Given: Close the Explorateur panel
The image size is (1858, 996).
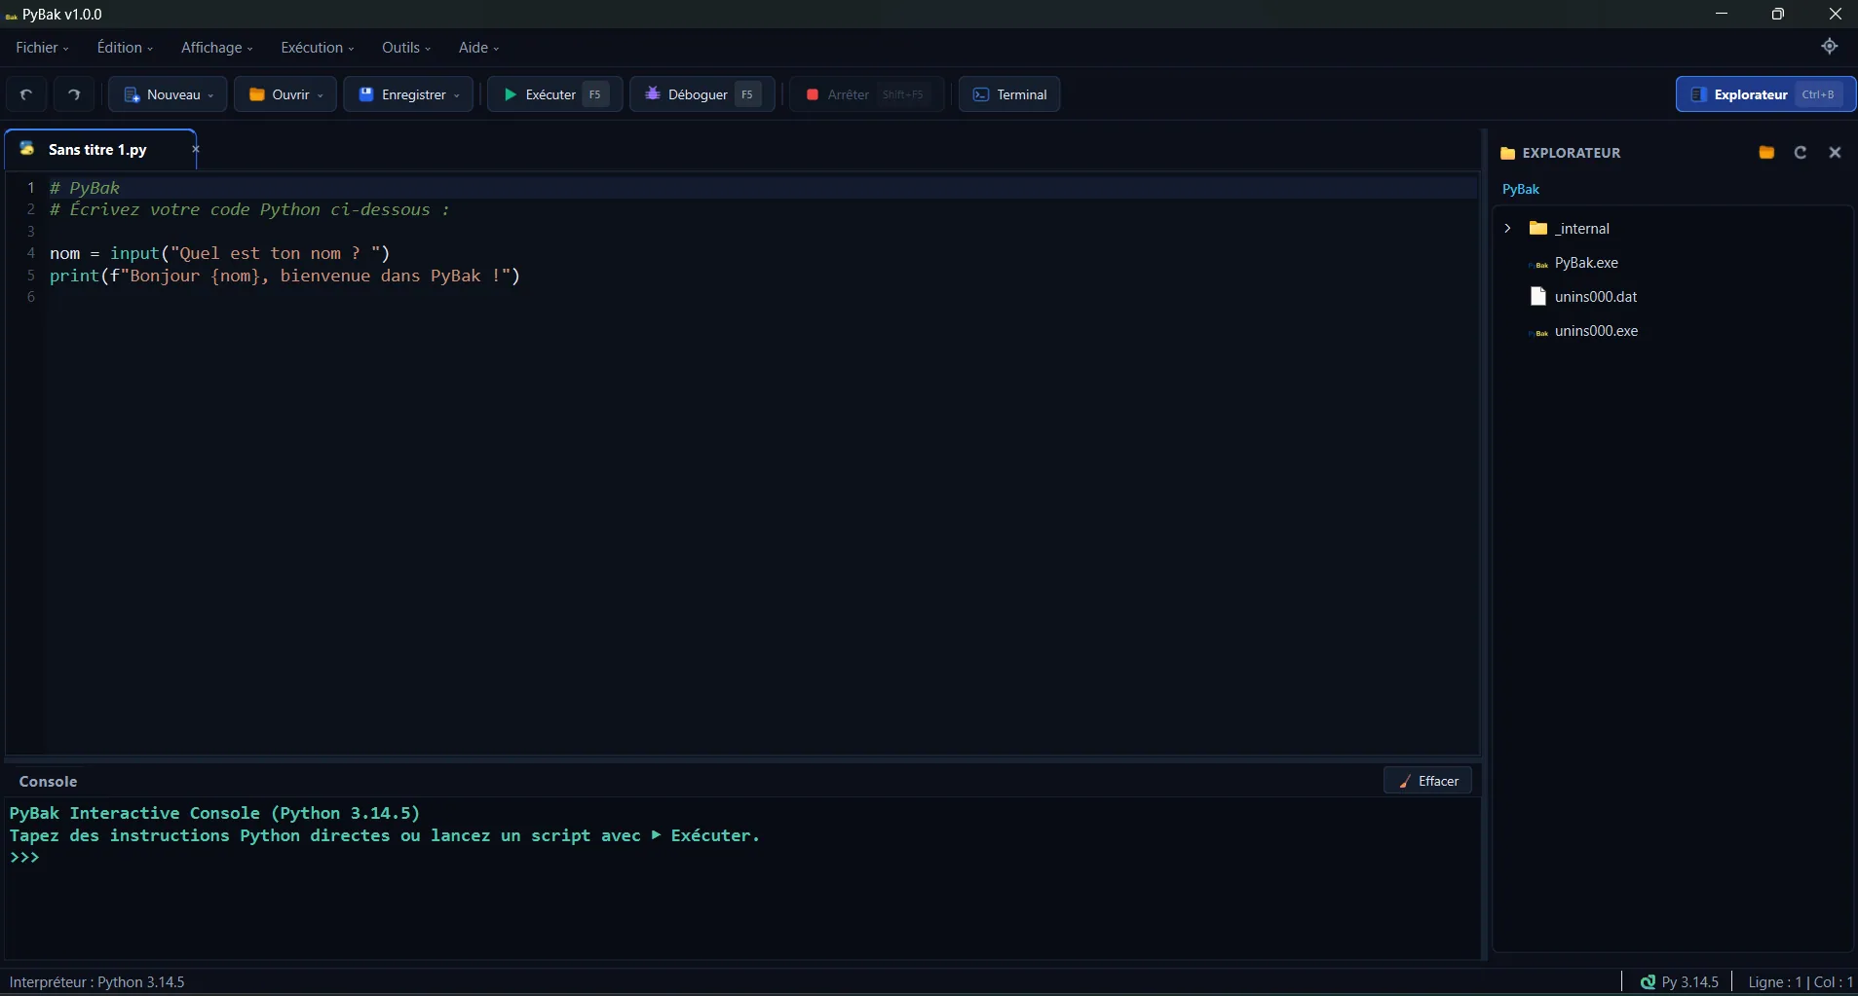Looking at the screenshot, I should (x=1835, y=152).
